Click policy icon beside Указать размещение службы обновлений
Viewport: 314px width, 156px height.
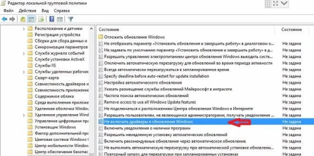pos(100,89)
